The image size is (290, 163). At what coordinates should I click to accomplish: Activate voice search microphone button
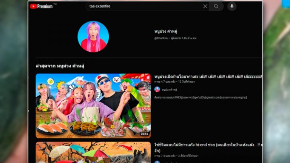click(x=231, y=6)
